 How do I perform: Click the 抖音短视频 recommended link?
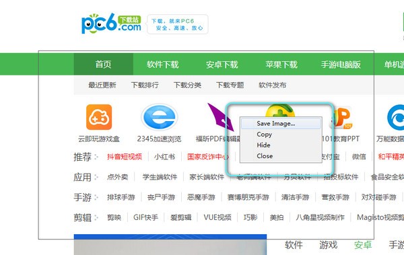[125, 157]
